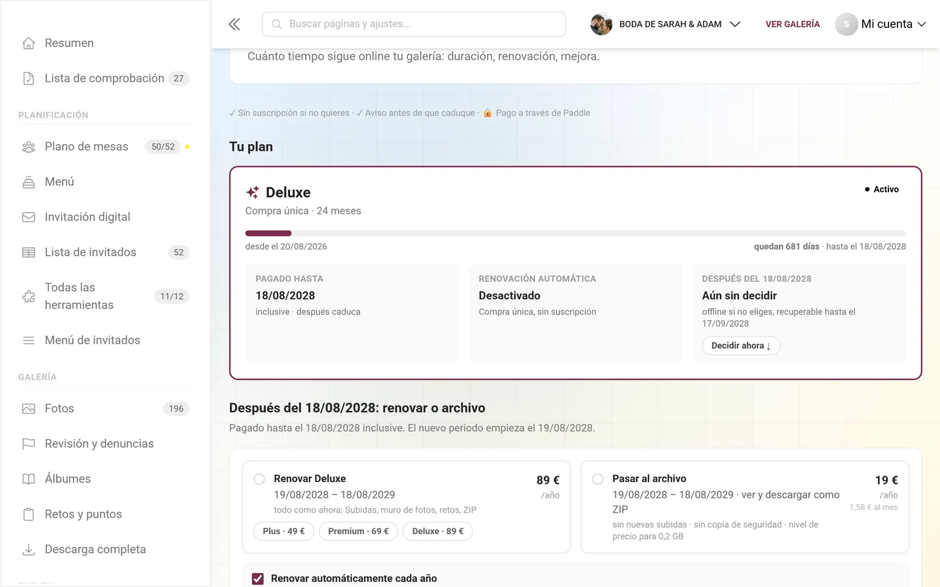Click the Descarga completa download icon
The width and height of the screenshot is (940, 587).
pyautogui.click(x=29, y=550)
